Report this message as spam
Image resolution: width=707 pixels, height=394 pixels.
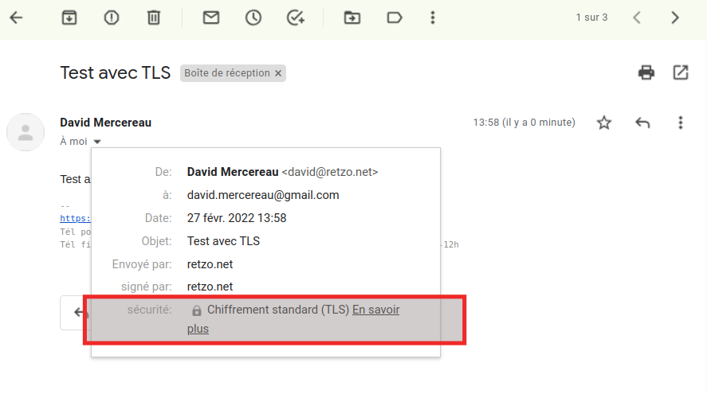pyautogui.click(x=112, y=18)
